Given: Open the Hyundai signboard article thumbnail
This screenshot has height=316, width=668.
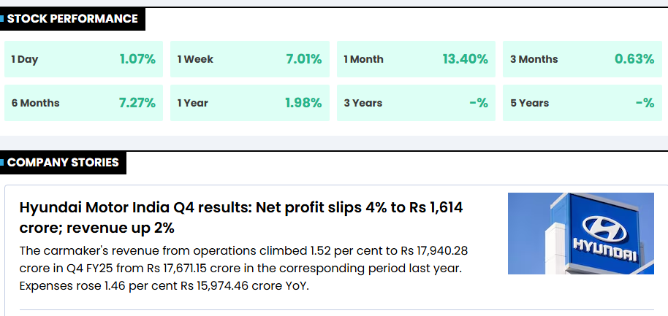Looking at the screenshot, I should coord(580,234).
